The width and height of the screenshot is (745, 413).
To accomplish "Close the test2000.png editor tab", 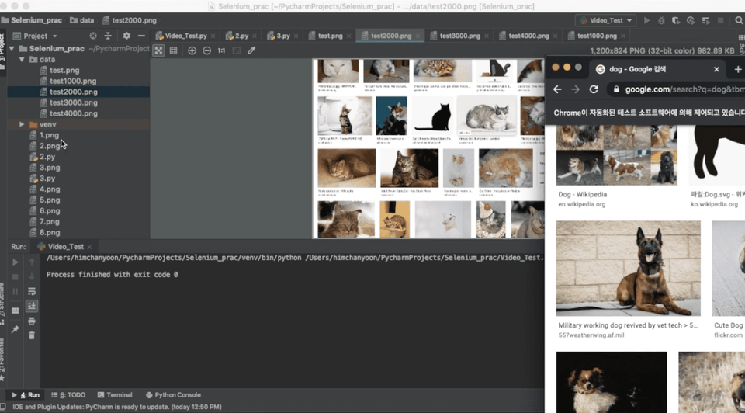I will point(418,36).
